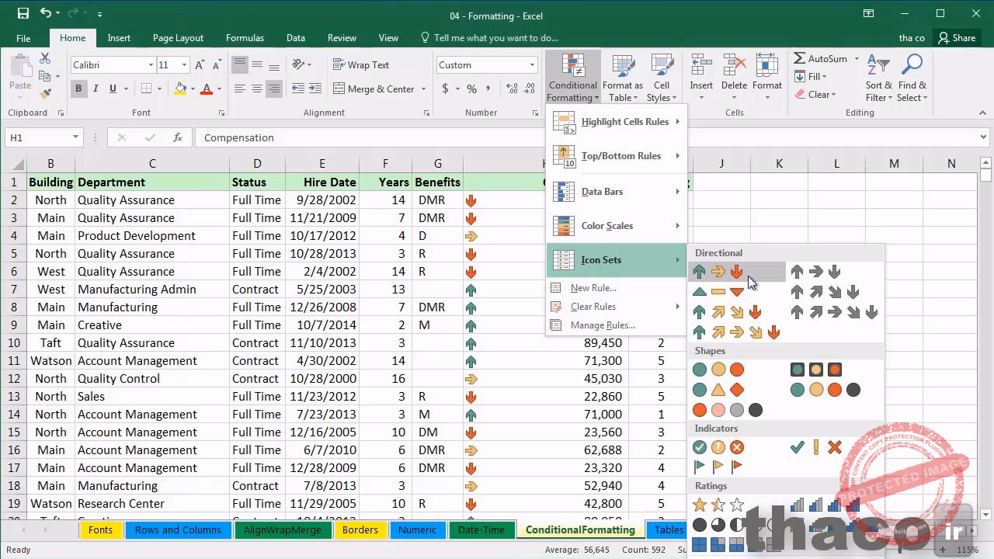Choose the 3 Symbols Uncircled checkmark set
This screenshot has height=559, width=994.
coord(815,447)
